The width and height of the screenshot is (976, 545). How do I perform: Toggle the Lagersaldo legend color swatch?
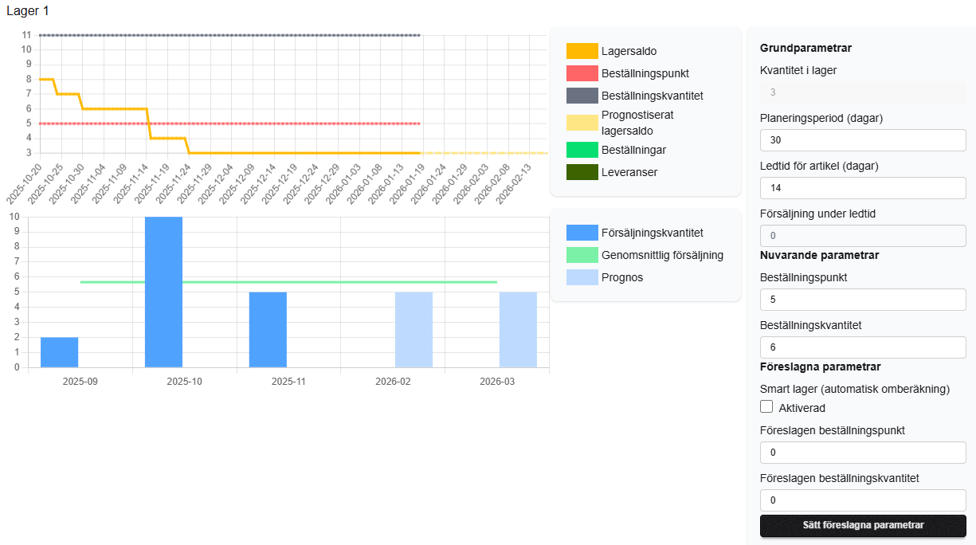[582, 51]
